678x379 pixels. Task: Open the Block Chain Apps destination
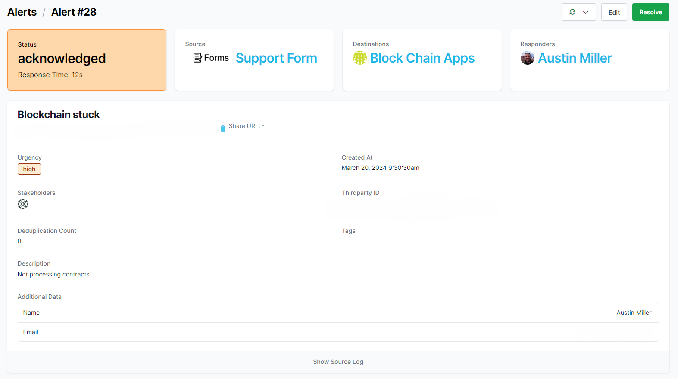tap(422, 58)
